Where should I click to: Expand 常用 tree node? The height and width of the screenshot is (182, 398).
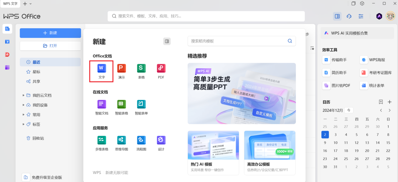tap(24, 115)
